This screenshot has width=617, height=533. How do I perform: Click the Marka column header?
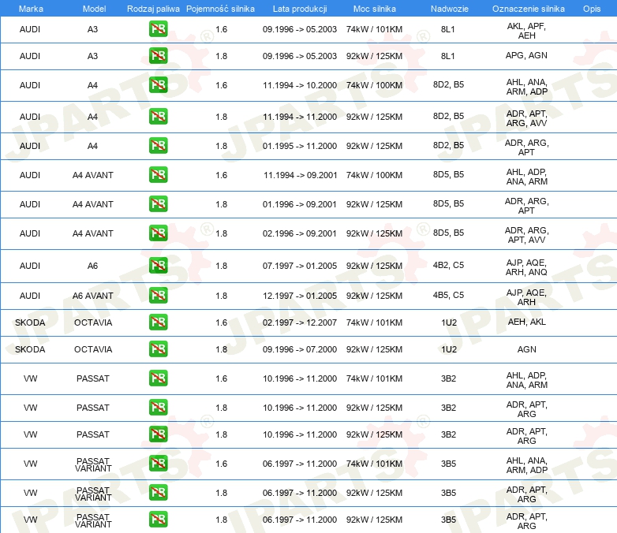point(30,8)
